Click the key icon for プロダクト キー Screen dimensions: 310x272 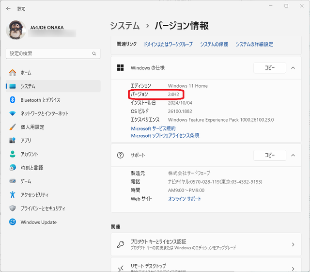121,244
